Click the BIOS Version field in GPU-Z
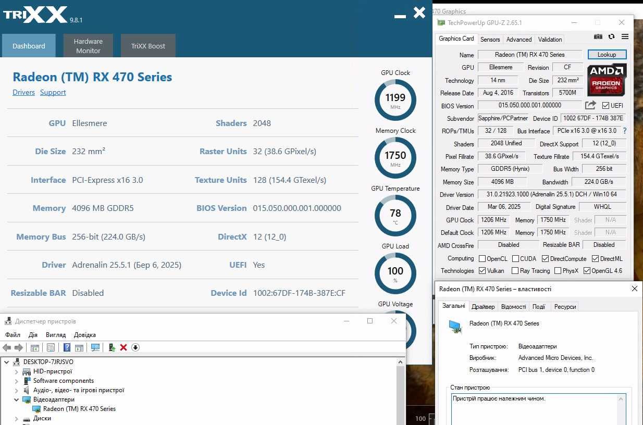This screenshot has width=643, height=425. pyautogui.click(x=530, y=105)
